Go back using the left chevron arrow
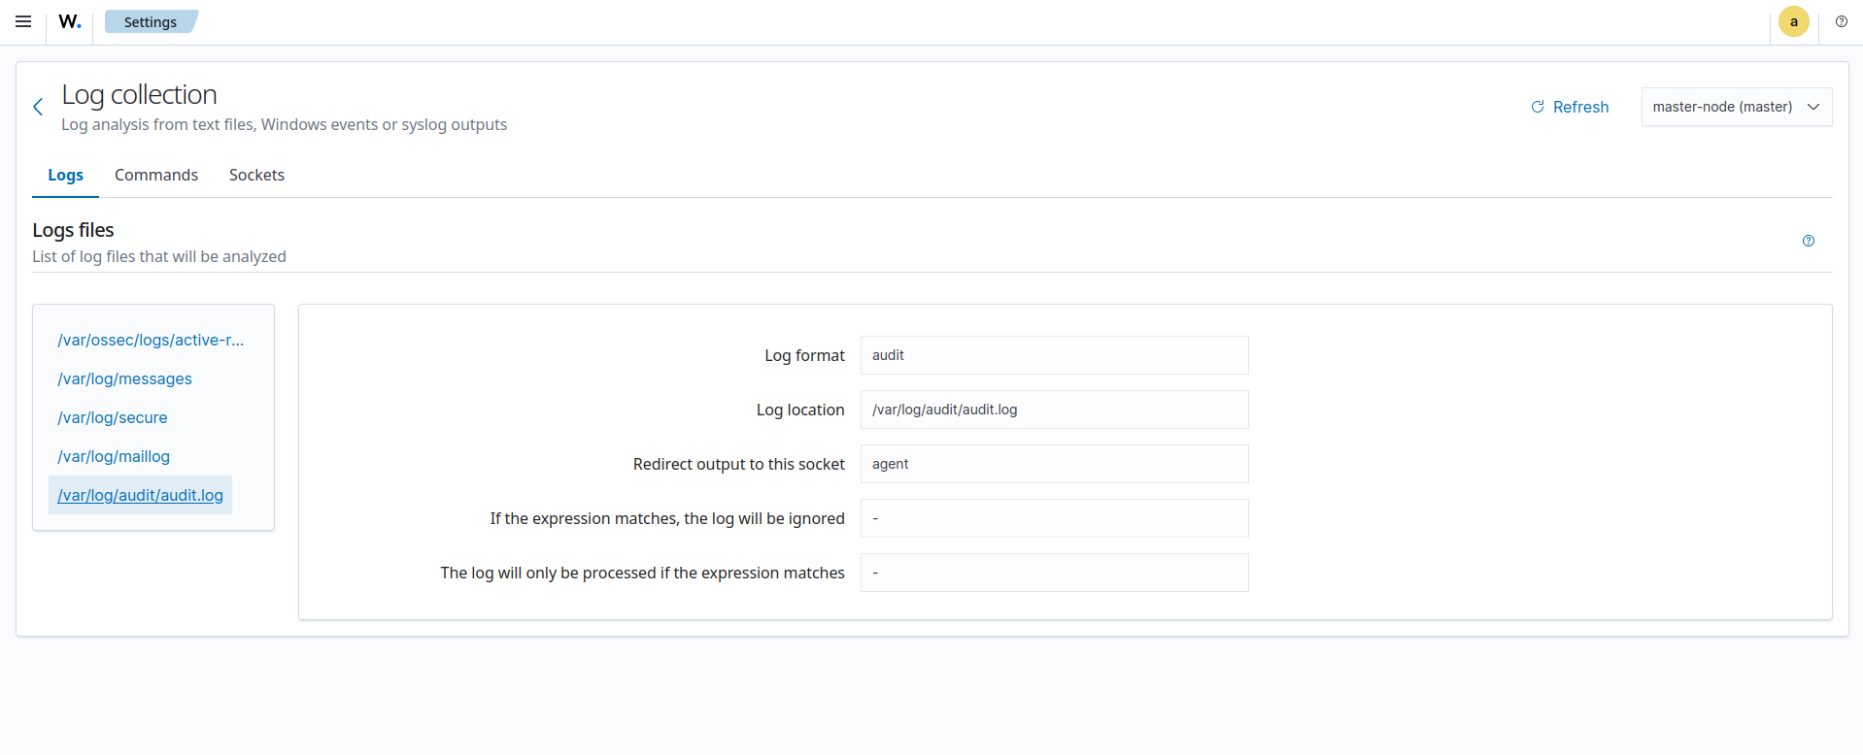1863x755 pixels. (x=38, y=107)
